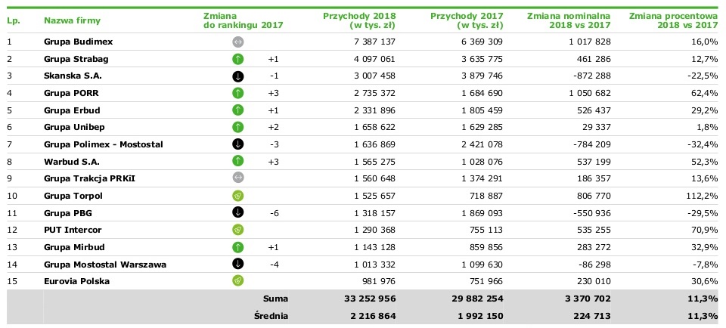Select the 'Zmiana procentowa 2018 vs 2017' header
The height and width of the screenshot is (328, 726).
pos(674,20)
